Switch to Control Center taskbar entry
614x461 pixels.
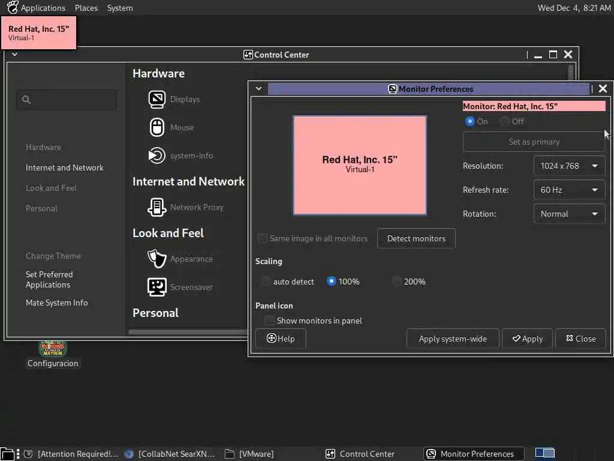tap(360, 454)
